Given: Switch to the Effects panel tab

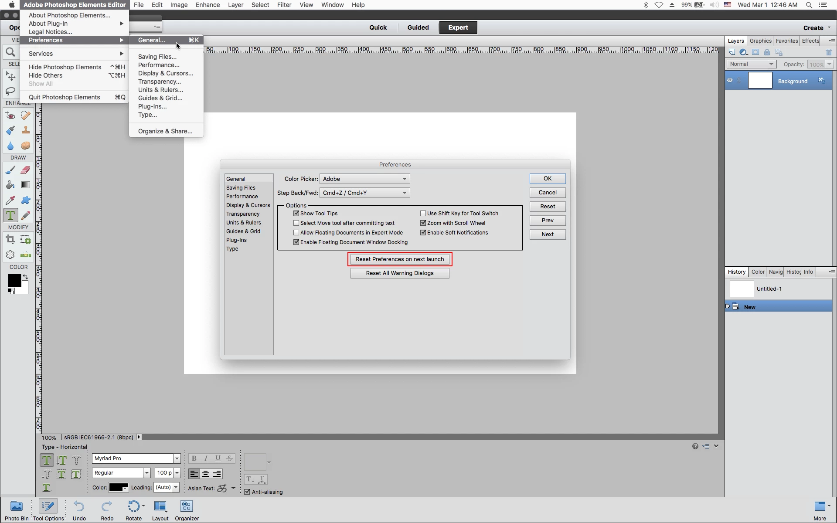Looking at the screenshot, I should [810, 41].
